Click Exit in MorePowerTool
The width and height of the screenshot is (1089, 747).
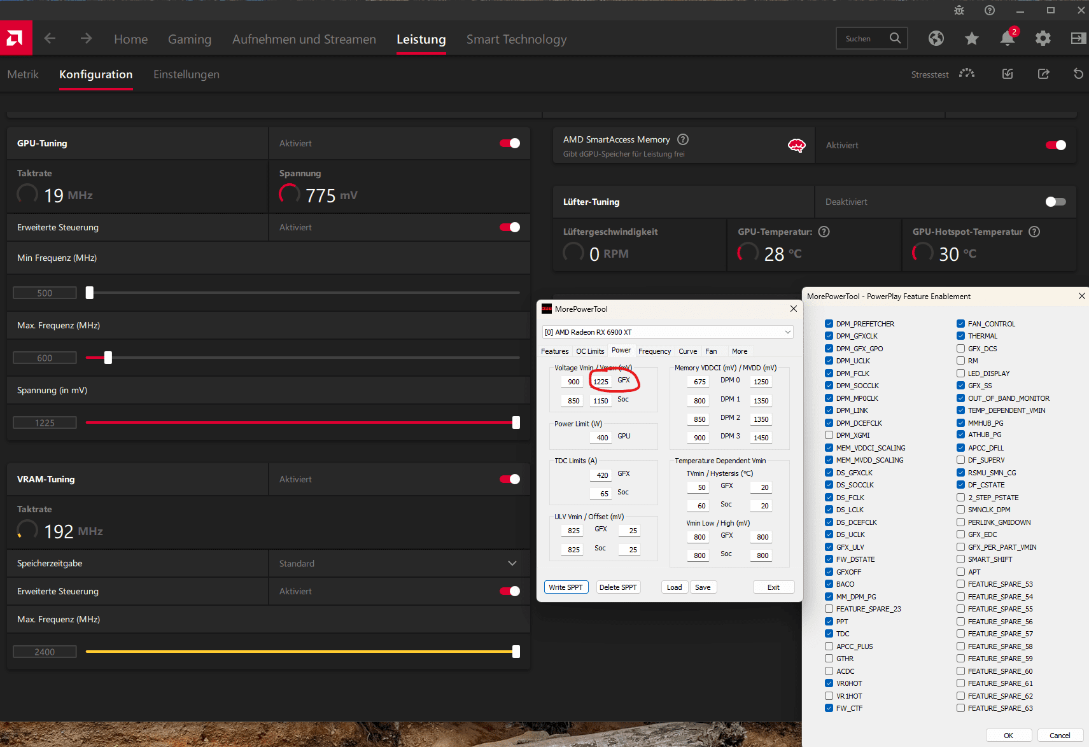[773, 587]
